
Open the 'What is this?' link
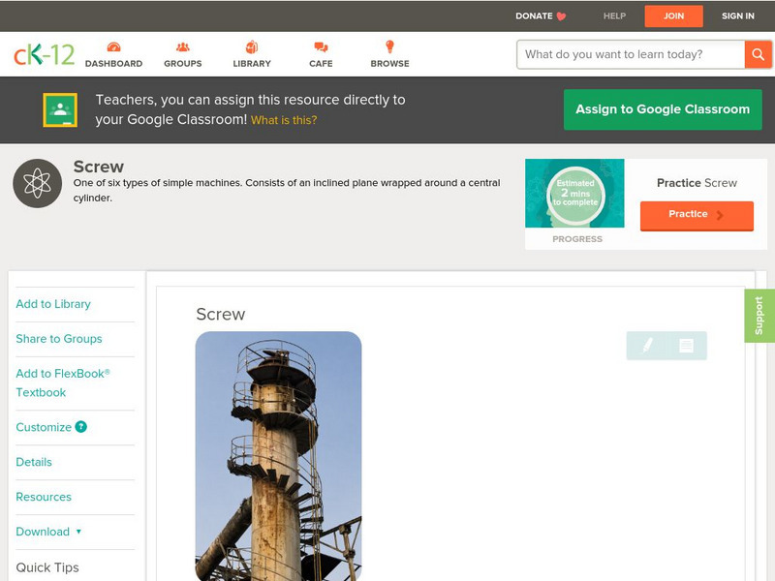point(284,120)
